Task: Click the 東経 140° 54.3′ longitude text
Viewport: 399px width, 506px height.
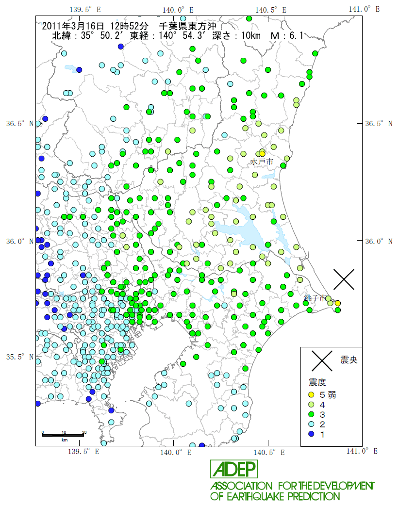Action: (x=167, y=35)
